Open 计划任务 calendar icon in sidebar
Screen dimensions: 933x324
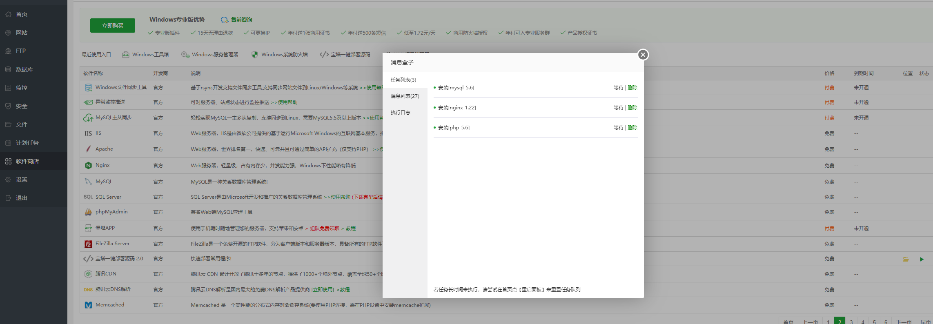(8, 143)
